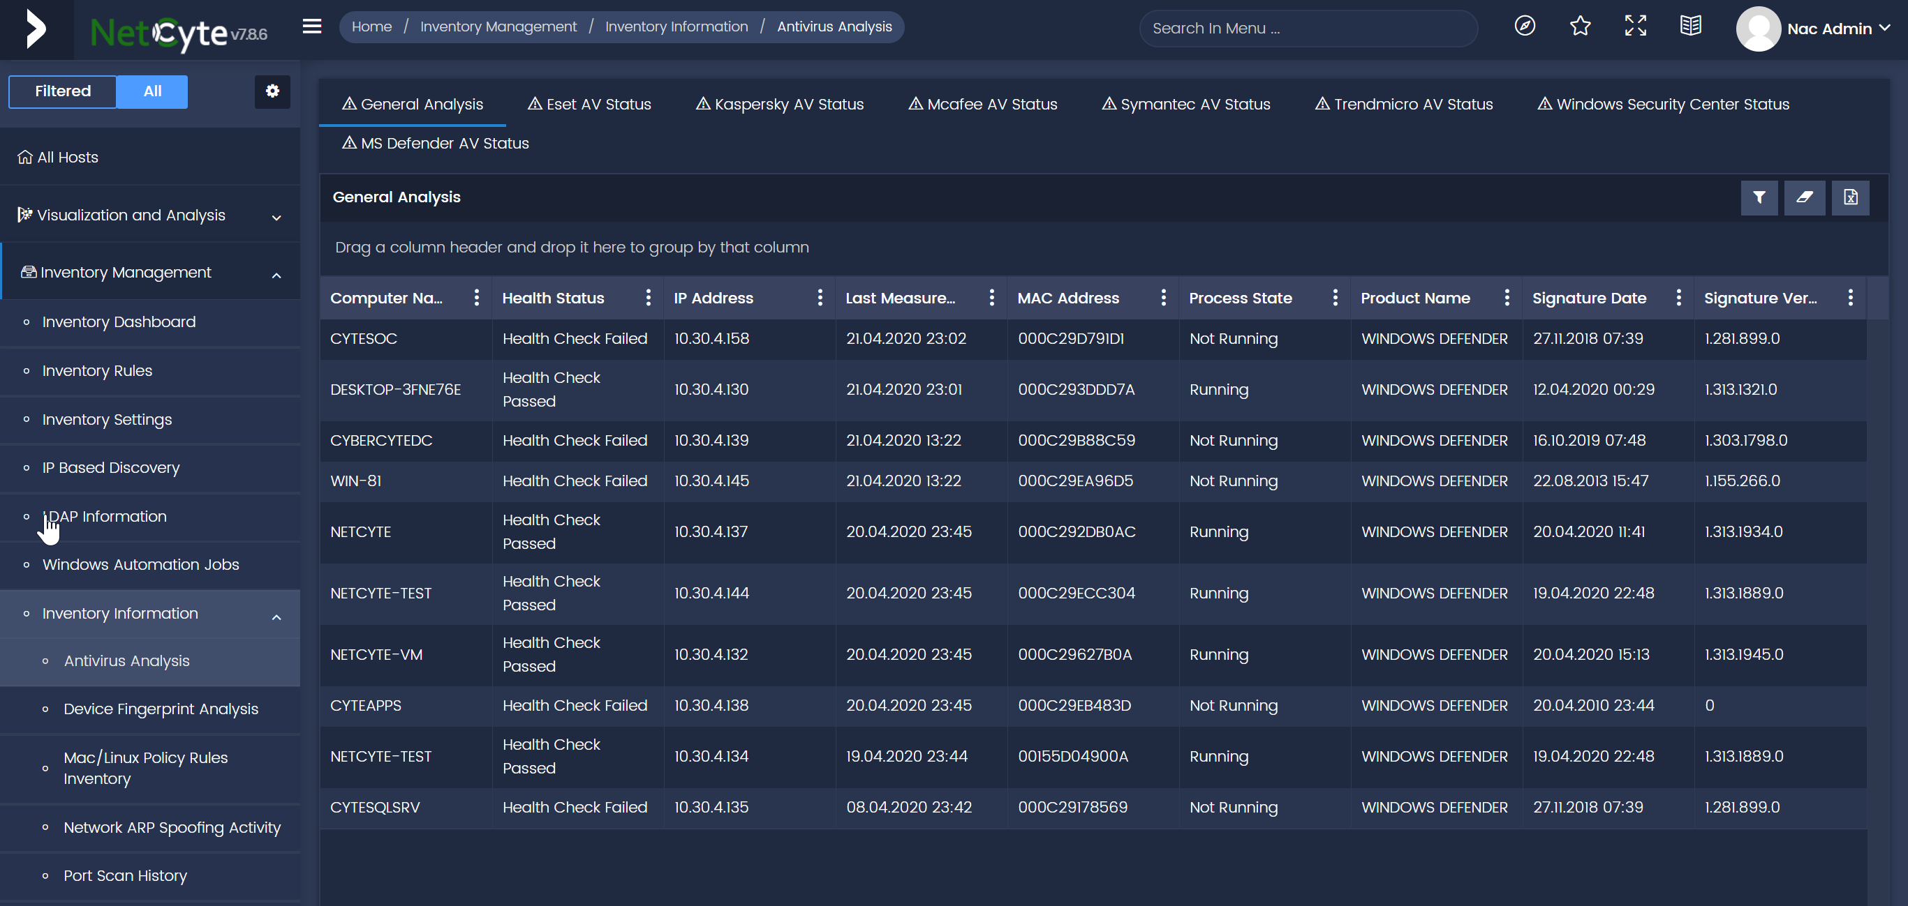Open the compass navigation icon

(1524, 27)
